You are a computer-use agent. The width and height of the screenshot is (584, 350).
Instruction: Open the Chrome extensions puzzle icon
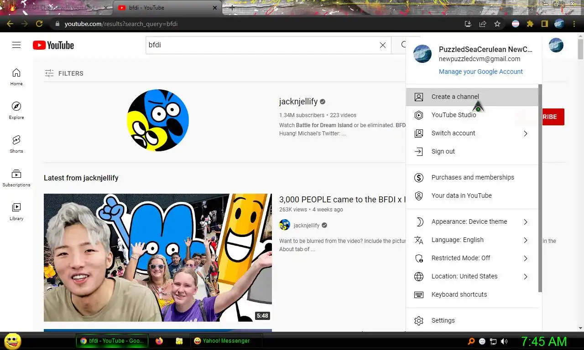click(530, 24)
